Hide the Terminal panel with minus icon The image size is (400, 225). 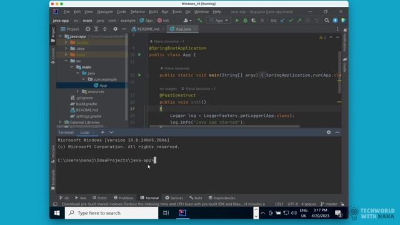[x=337, y=132]
